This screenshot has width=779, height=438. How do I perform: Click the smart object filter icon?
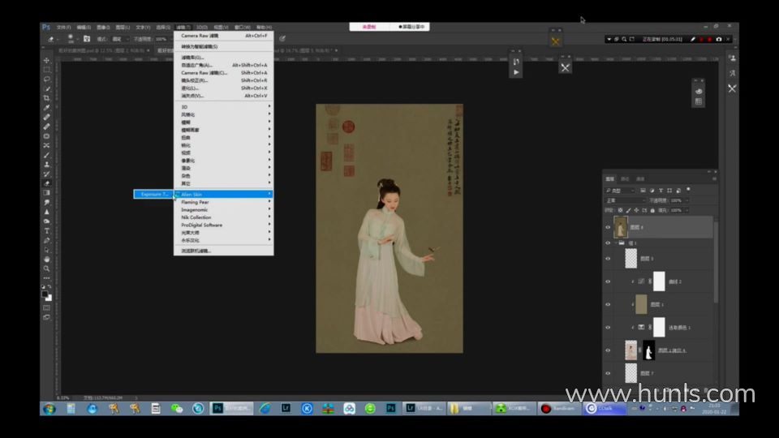coord(678,190)
